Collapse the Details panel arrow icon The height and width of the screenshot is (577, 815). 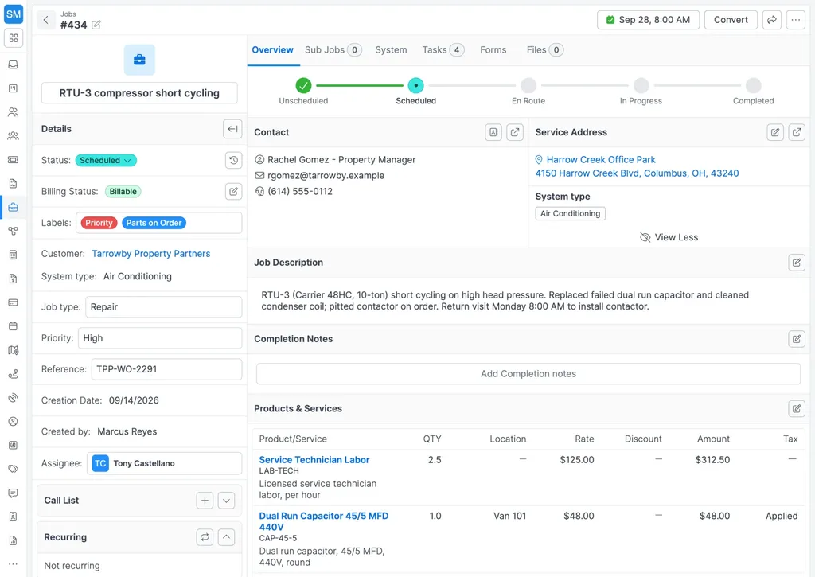coord(232,129)
